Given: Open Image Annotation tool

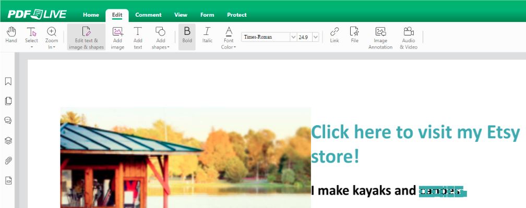Looking at the screenshot, I should click(x=380, y=38).
